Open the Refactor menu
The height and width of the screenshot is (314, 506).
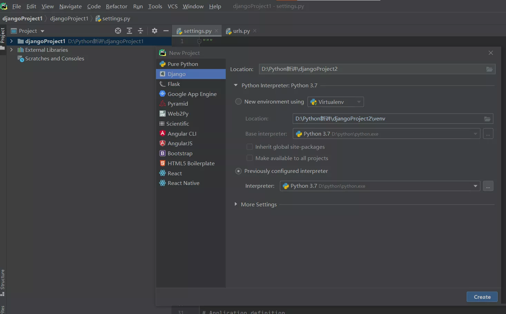[x=117, y=6]
